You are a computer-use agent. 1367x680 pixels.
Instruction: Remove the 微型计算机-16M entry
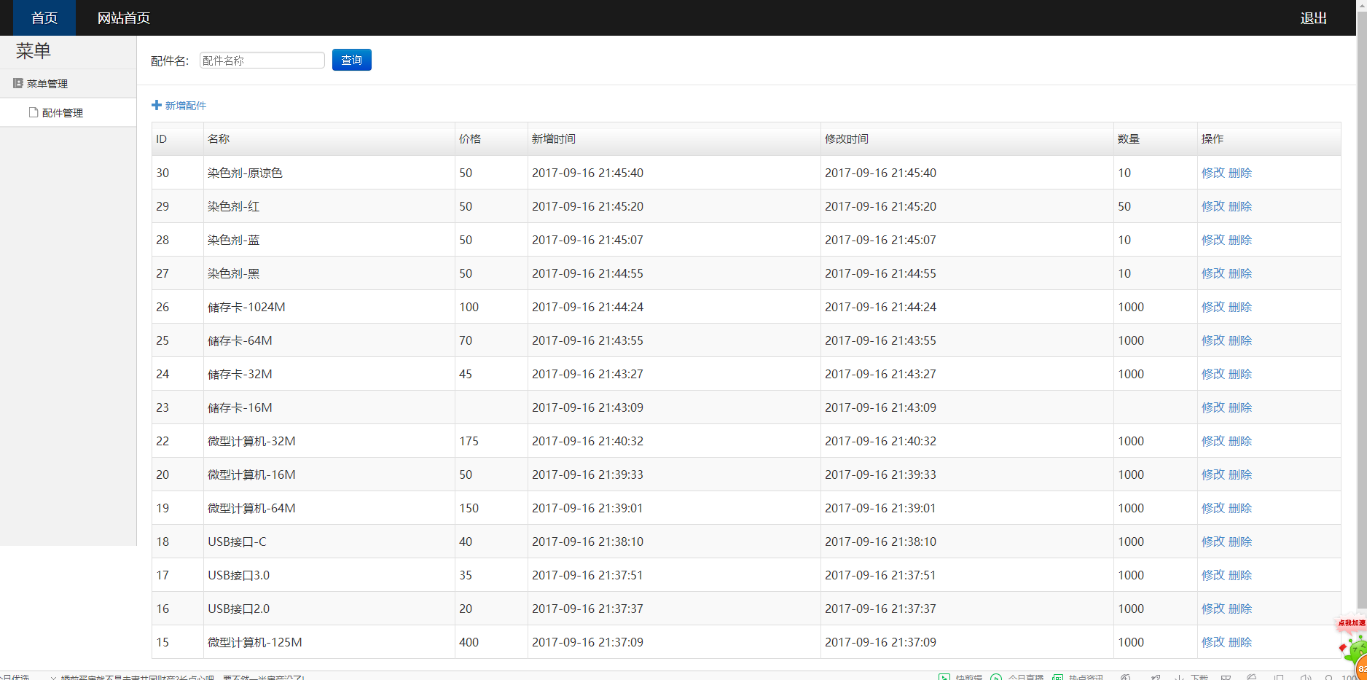point(1240,474)
